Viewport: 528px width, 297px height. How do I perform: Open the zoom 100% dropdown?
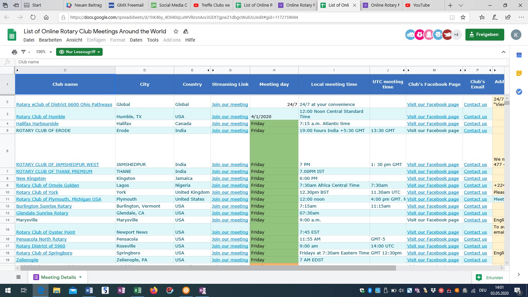pos(44,52)
